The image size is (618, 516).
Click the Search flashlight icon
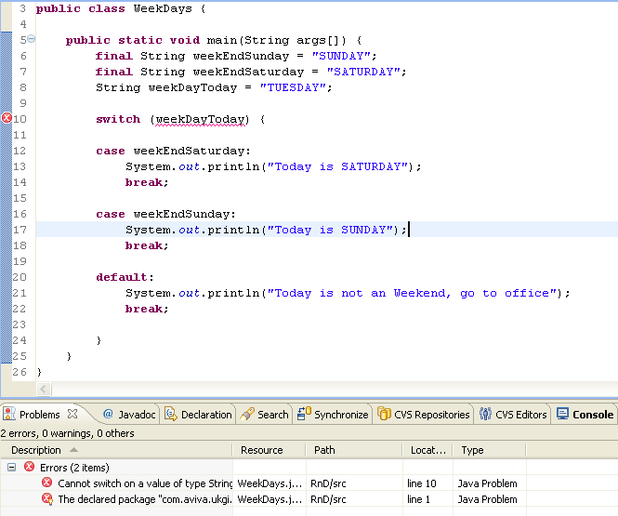tap(247, 414)
